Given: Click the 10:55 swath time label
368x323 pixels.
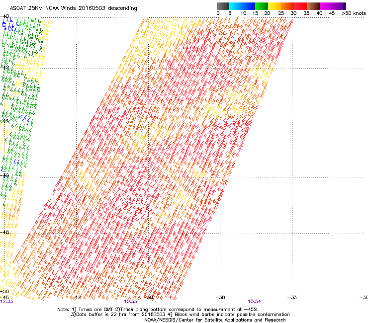Looking at the screenshot, I should 130,302.
